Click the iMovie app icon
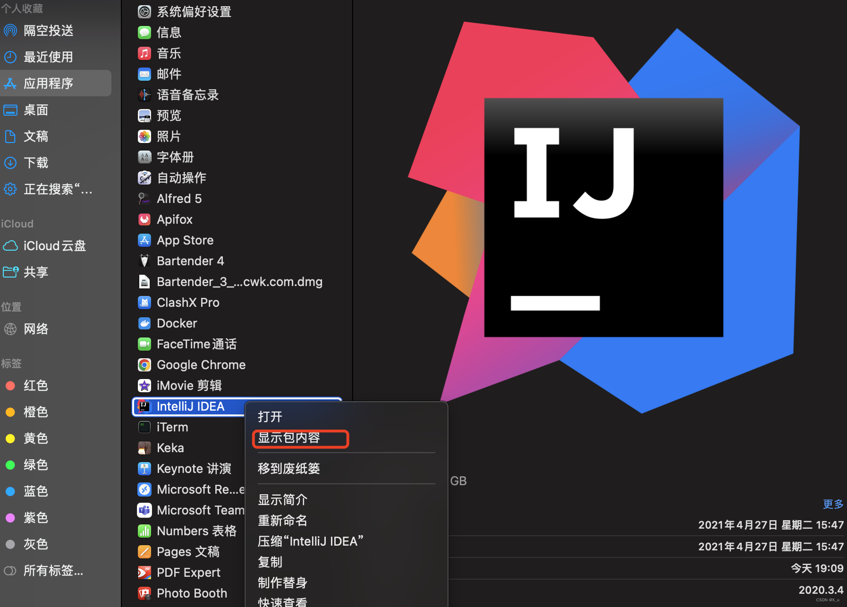The image size is (847, 607). [144, 386]
